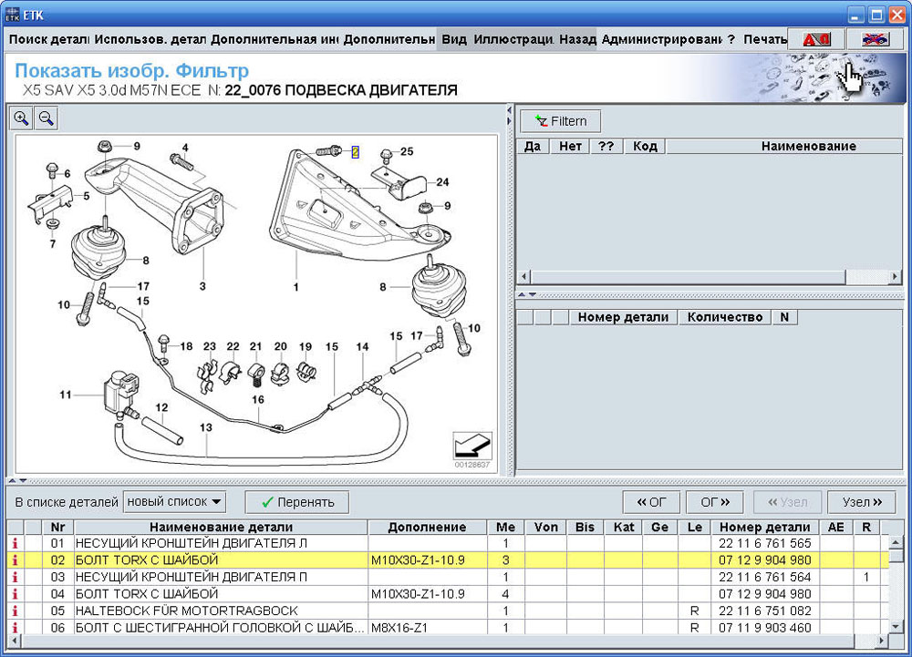Click info icon for row 03

(x=15, y=577)
